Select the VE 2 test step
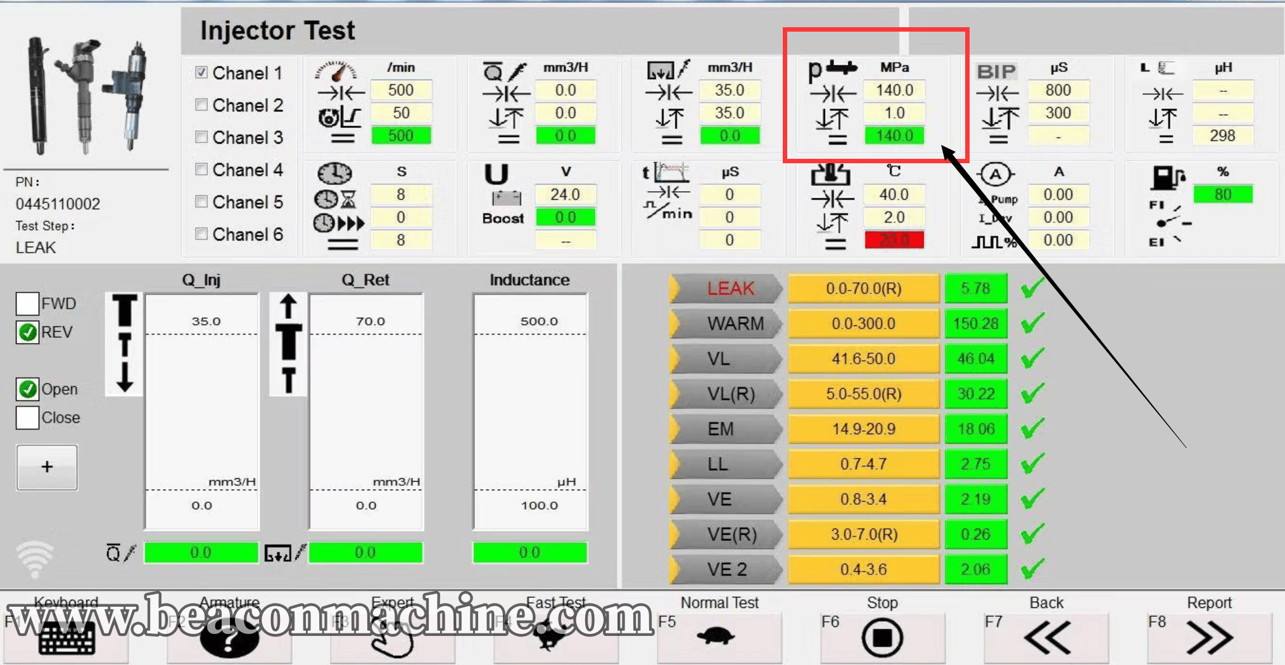1285x665 pixels. [726, 569]
